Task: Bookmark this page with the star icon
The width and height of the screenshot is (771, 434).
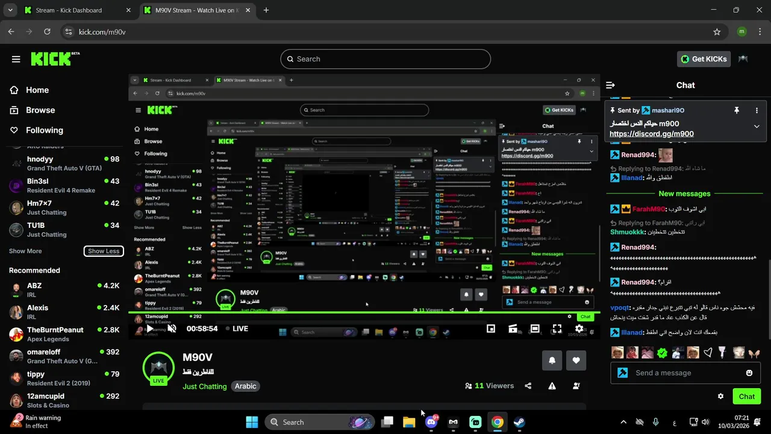Action: (x=717, y=32)
